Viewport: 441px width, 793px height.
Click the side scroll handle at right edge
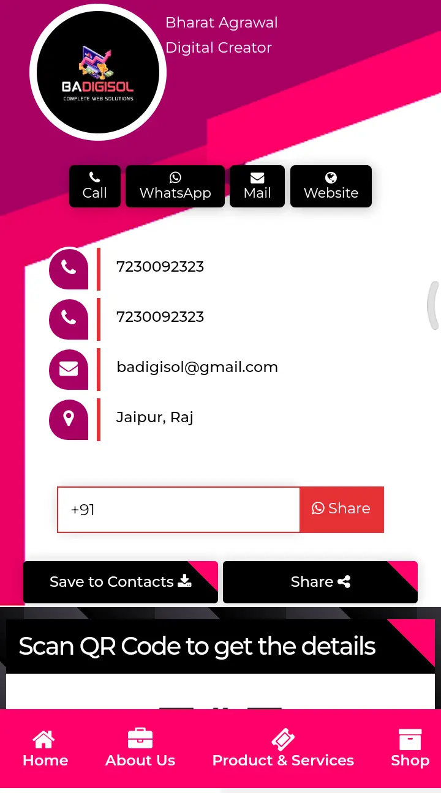click(434, 305)
